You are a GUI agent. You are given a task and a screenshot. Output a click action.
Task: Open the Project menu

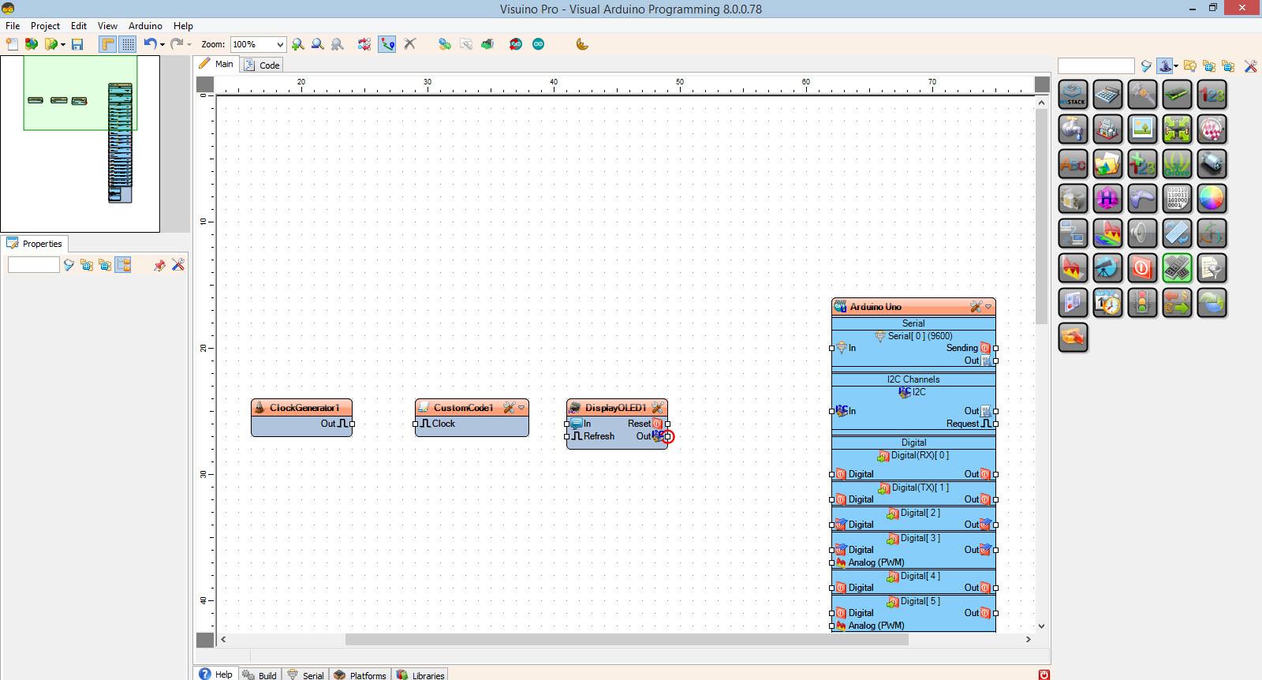[x=45, y=26]
